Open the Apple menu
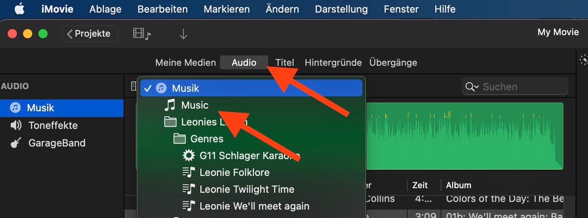 click(20, 9)
